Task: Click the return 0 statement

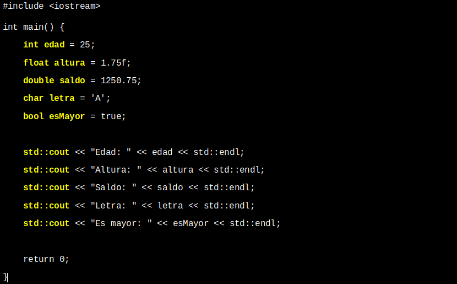Action: click(x=46, y=259)
